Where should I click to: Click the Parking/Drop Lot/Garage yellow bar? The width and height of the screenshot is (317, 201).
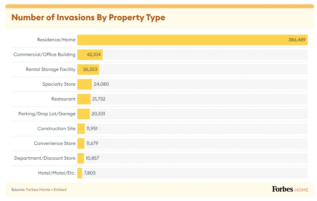(x=84, y=114)
